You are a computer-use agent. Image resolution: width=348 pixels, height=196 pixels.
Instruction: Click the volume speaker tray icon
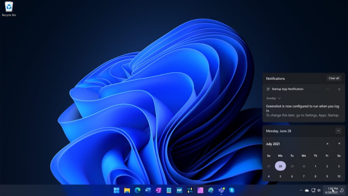(319, 190)
